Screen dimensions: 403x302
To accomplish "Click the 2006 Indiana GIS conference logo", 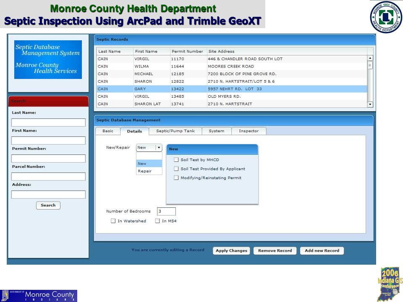I will [x=390, y=284].
